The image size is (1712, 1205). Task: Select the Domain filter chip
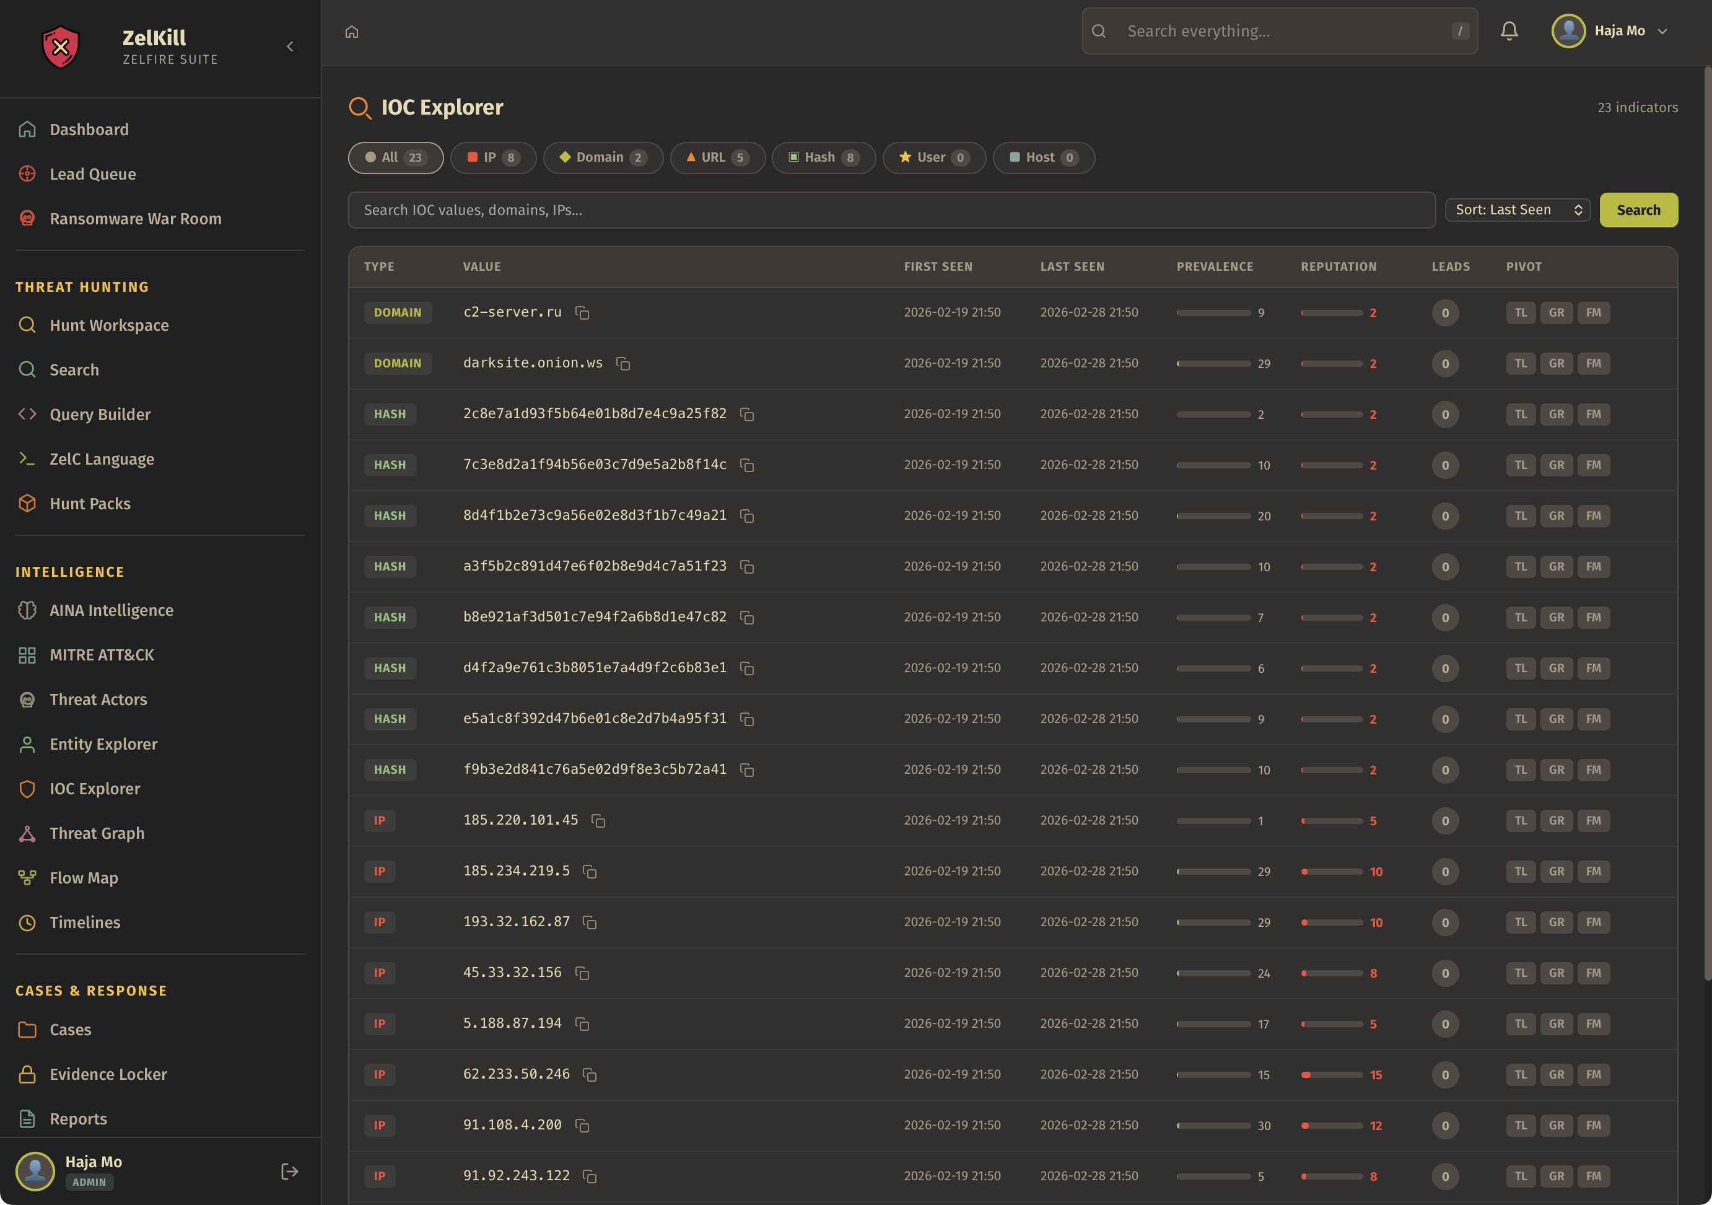[603, 157]
